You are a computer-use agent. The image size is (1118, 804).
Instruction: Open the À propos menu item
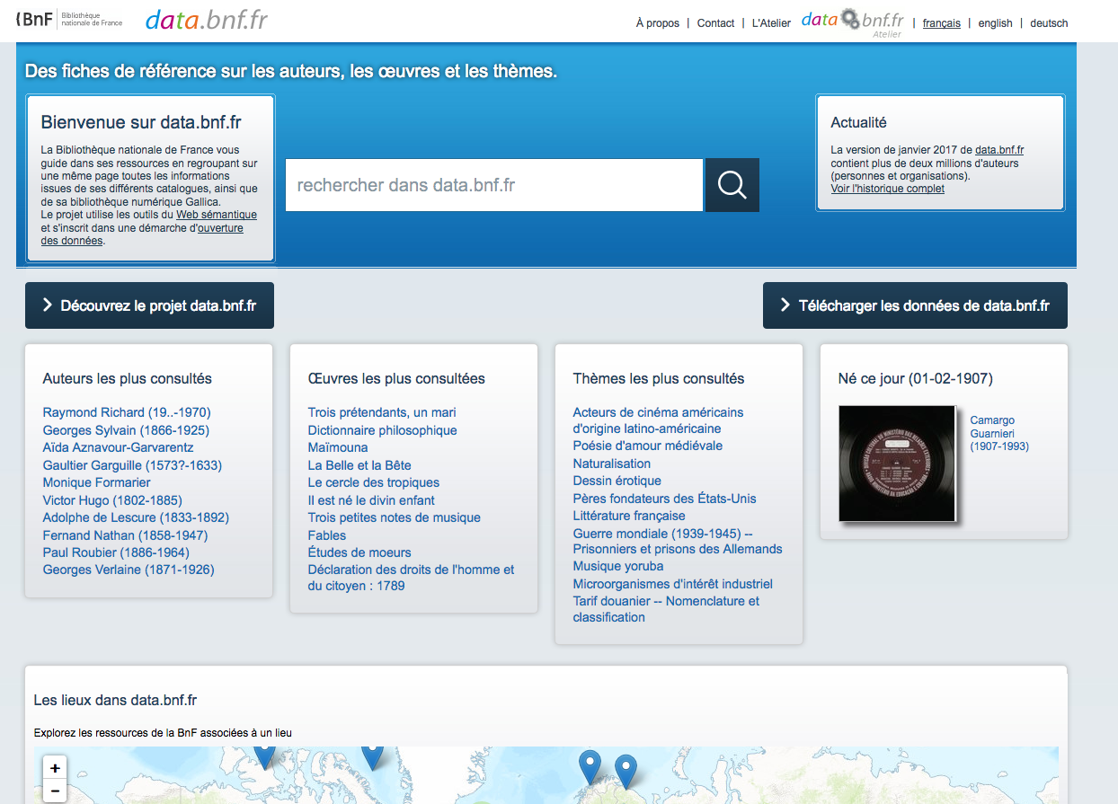tap(658, 23)
